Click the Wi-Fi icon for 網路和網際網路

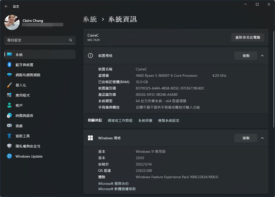click(9, 75)
